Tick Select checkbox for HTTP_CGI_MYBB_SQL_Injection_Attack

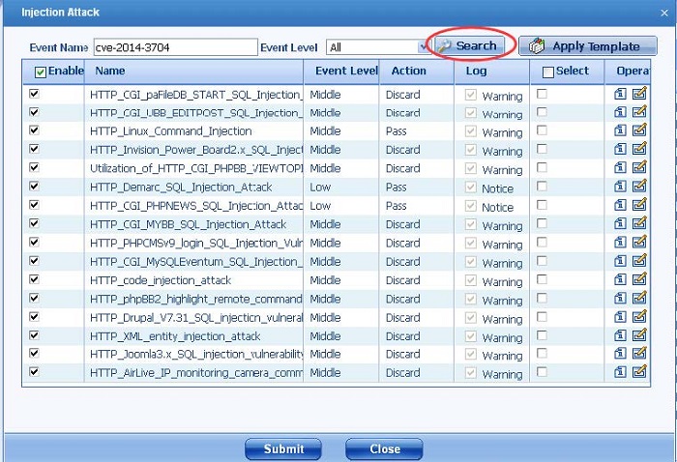(542, 223)
